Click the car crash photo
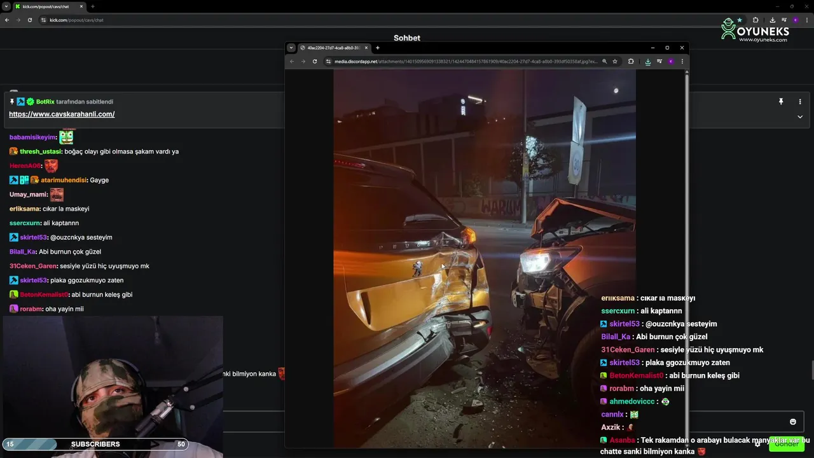This screenshot has height=458, width=814. 485,258
